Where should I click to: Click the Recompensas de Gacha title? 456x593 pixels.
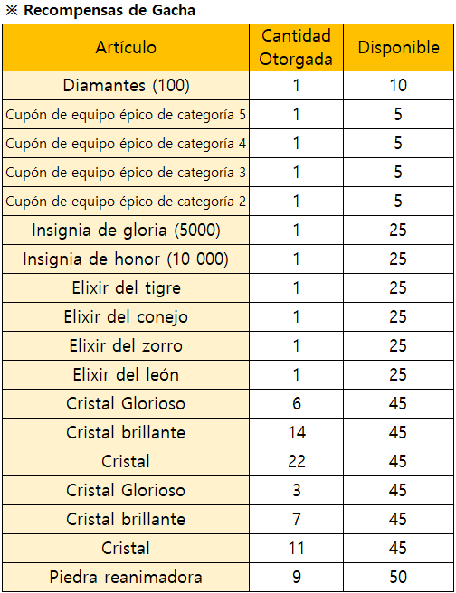point(109,10)
